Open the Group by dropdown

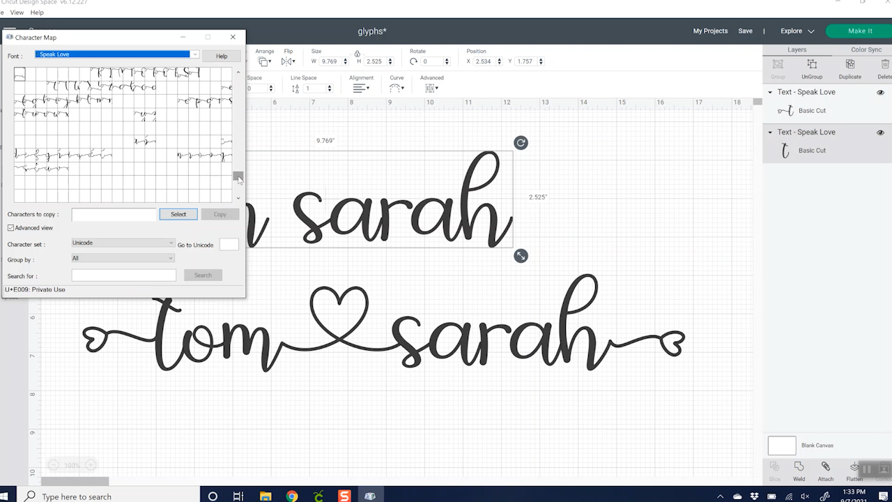(123, 258)
